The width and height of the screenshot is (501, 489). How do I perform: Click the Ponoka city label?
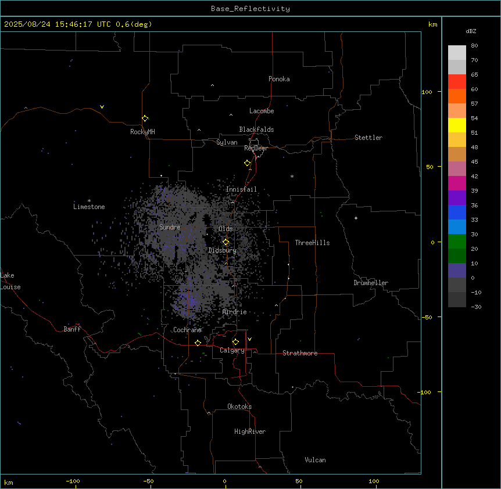[x=279, y=79]
